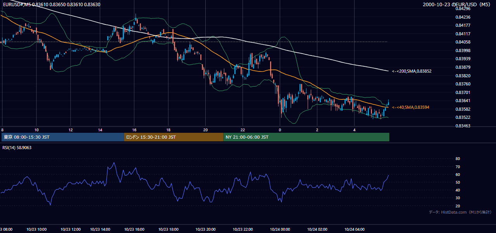Click price axis value 0.84117
The height and width of the screenshot is (233, 496).
463,34
